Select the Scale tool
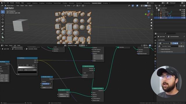Viewport: 186px width, 104px height. tap(3, 26)
